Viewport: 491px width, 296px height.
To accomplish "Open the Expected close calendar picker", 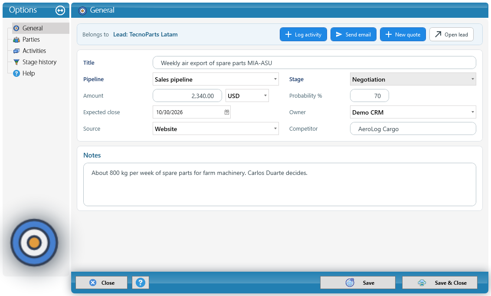I will pyautogui.click(x=227, y=112).
